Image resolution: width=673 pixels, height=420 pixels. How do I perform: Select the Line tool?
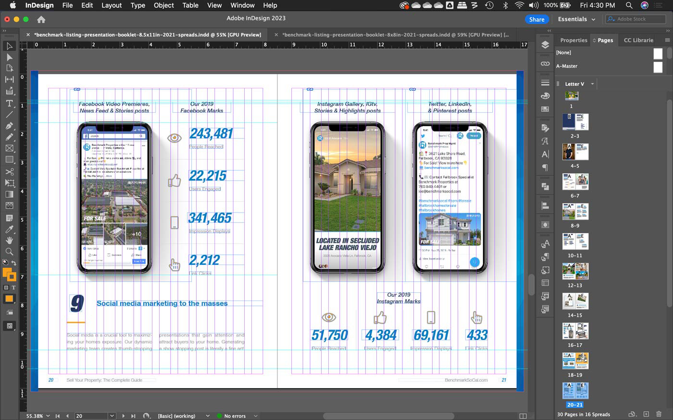click(9, 114)
